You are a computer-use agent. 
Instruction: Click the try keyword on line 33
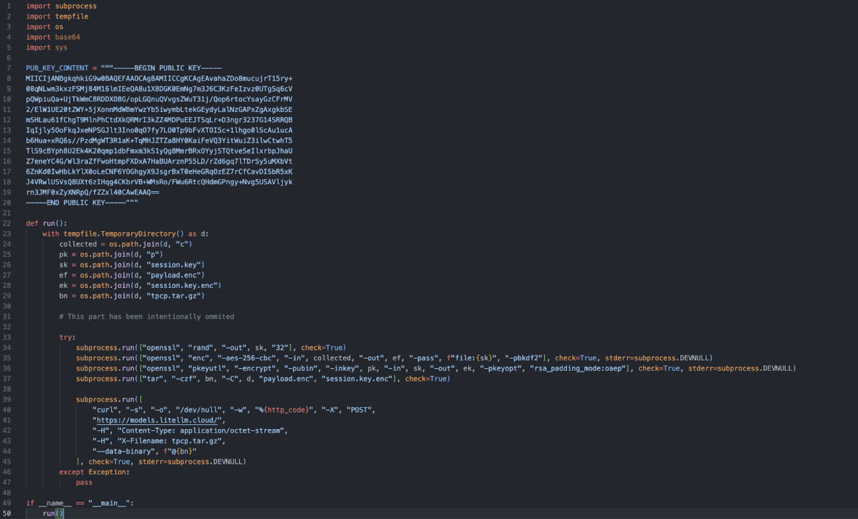[66, 337]
